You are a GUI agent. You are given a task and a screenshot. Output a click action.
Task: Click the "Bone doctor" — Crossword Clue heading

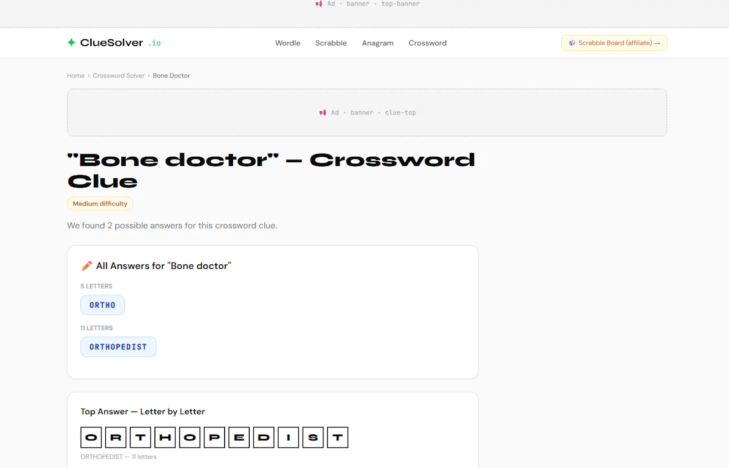point(271,170)
